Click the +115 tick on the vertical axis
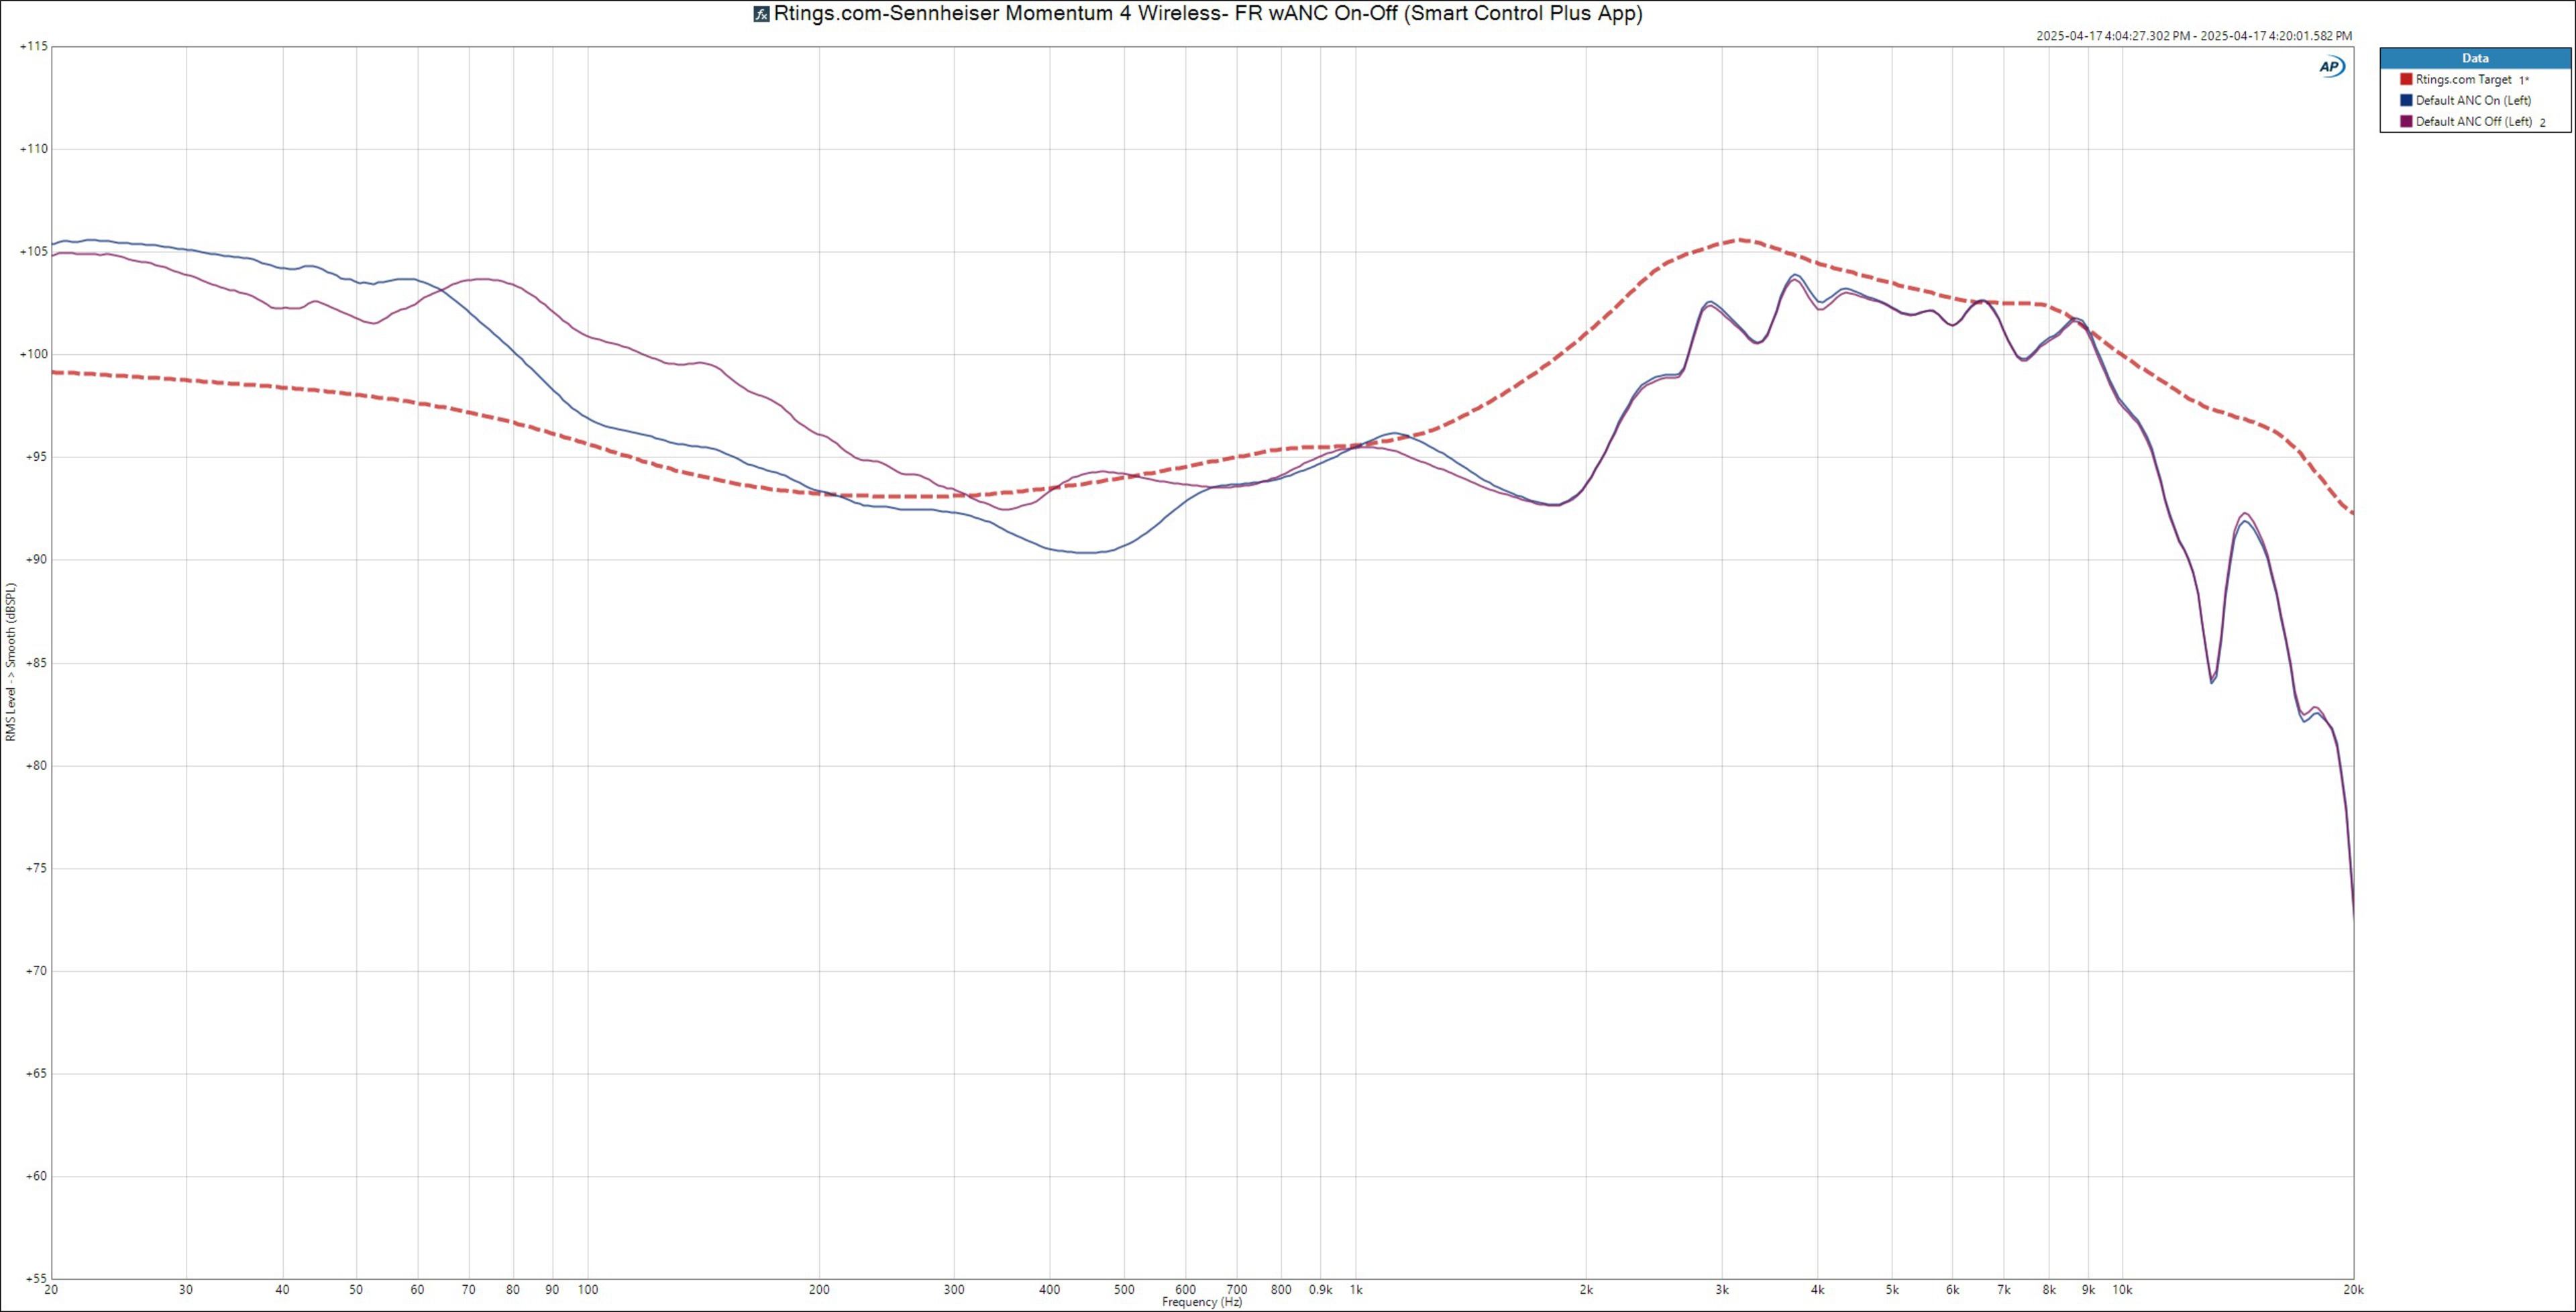The height and width of the screenshot is (1312, 2576). (34, 46)
